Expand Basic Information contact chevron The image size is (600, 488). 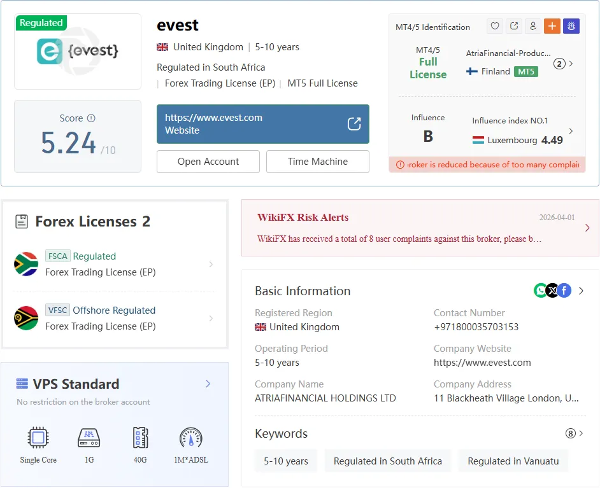(x=582, y=291)
